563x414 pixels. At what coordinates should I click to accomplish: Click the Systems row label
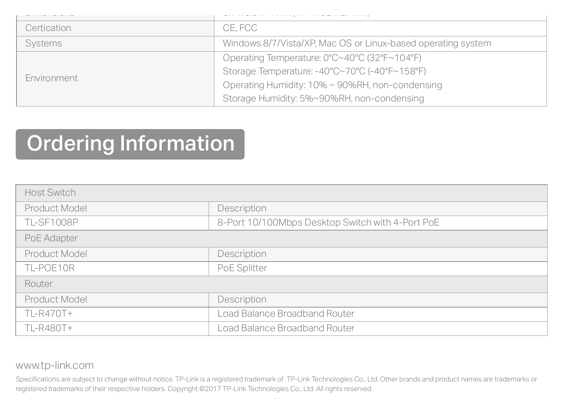tap(43, 43)
